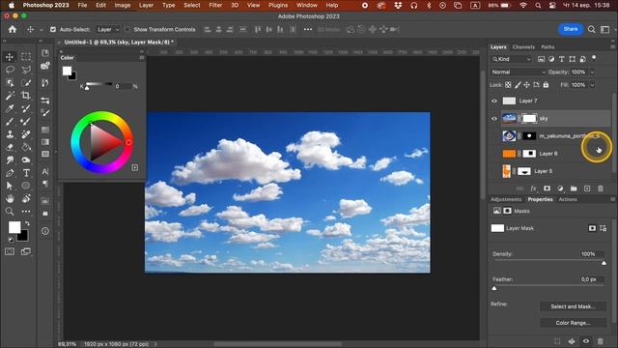This screenshot has height=348, width=618.
Task: Create a new layer plus icon
Action: (587, 188)
